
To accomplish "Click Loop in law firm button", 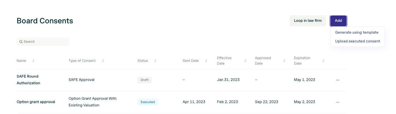I will (308, 21).
